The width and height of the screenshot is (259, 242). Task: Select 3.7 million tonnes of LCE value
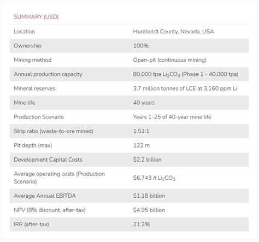pyautogui.click(x=185, y=88)
